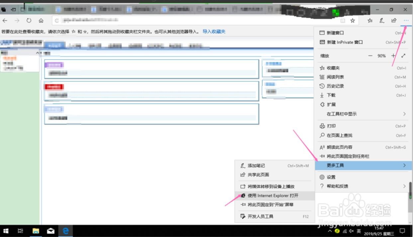
Task: Click the browser forward arrow
Action: (x=17, y=21)
